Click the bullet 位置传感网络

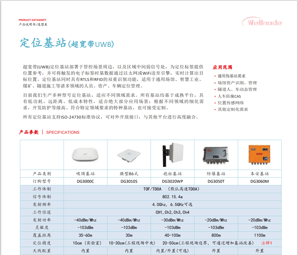pyautogui.click(x=230, y=103)
